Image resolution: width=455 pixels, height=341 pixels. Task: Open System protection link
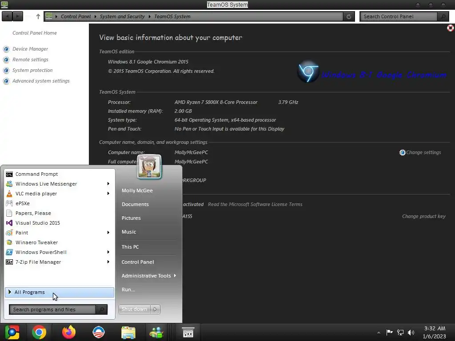(x=32, y=70)
